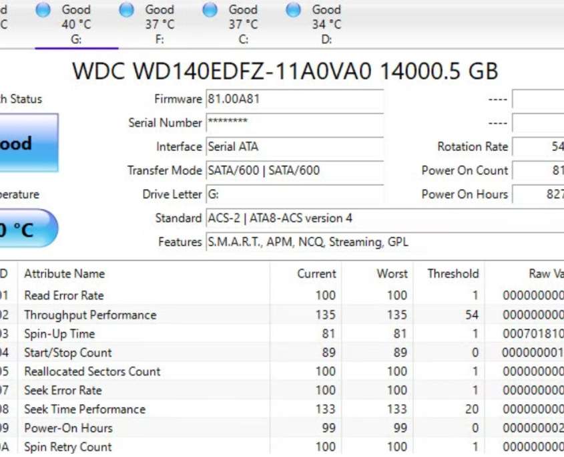
Task: Switch to the D: drive tab
Action: 326,24
